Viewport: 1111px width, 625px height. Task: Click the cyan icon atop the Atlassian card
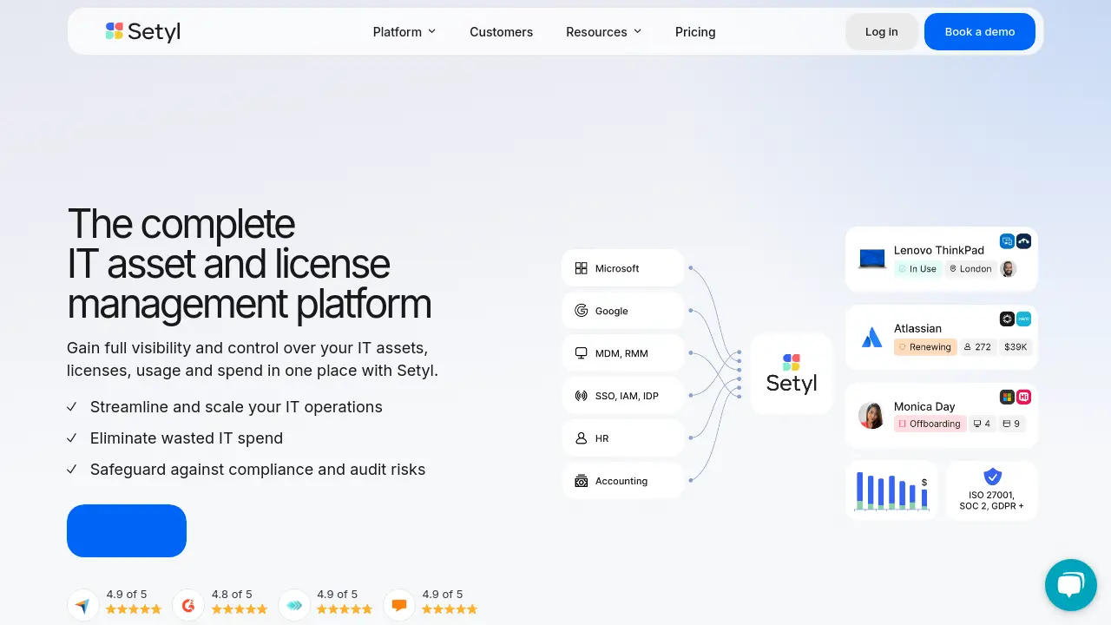(1023, 319)
